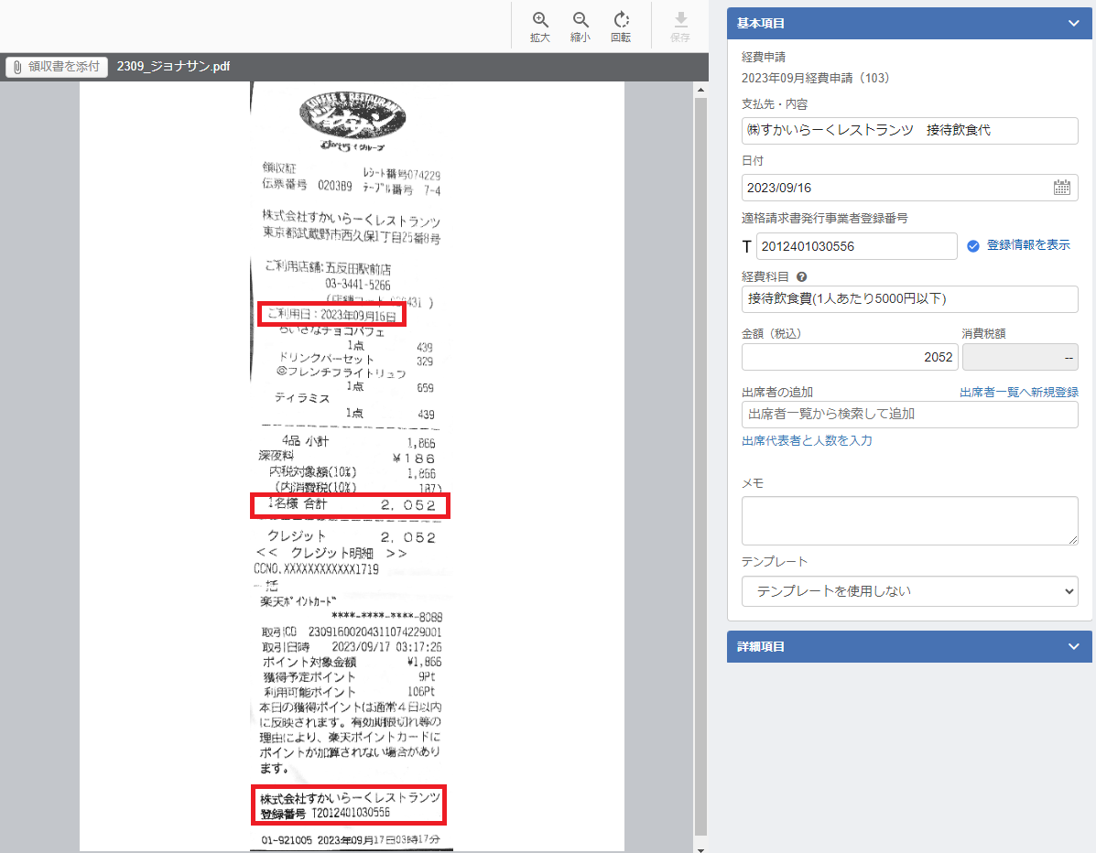The height and width of the screenshot is (853, 1096).
Task: Click the file name 2309_ジョナサン.pdf
Action: (x=173, y=67)
